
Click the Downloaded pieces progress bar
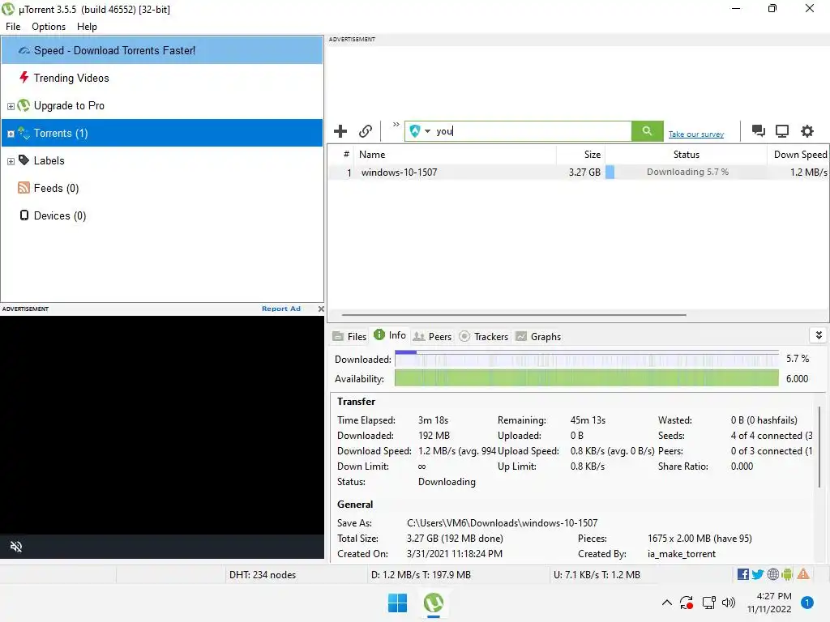(587, 359)
